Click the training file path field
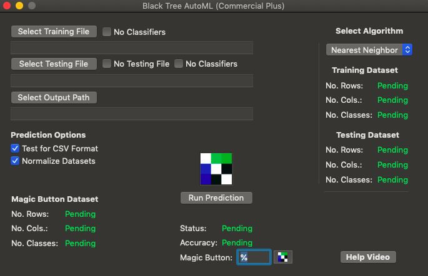The image size is (428, 276). (x=132, y=48)
